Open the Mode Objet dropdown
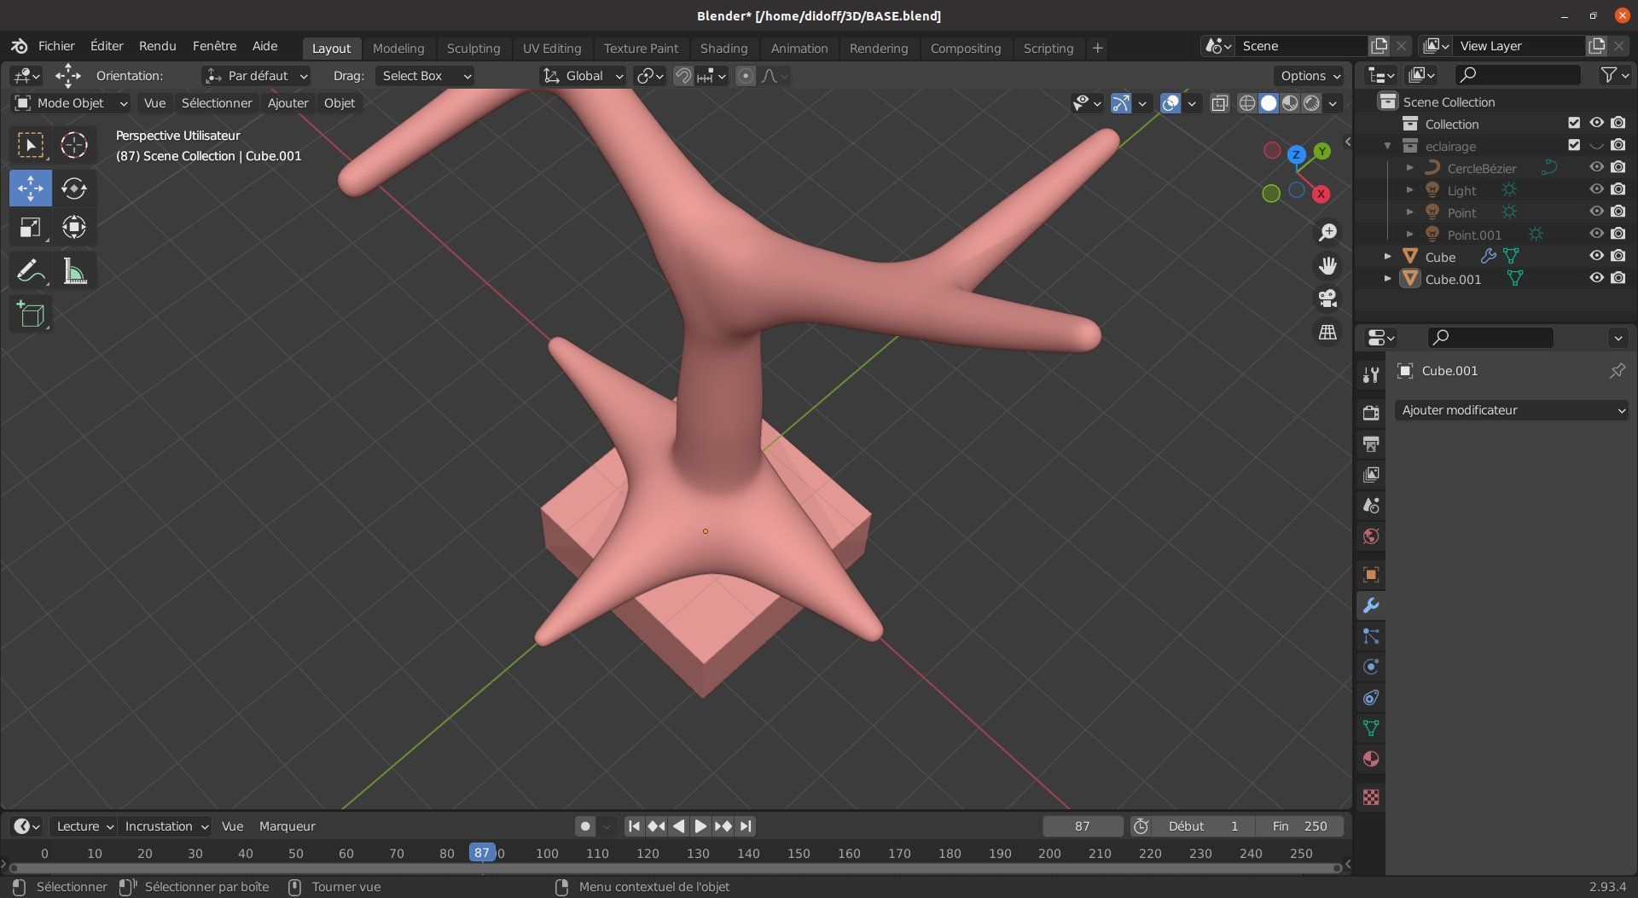Screen dimensions: 1638x898 coord(72,103)
